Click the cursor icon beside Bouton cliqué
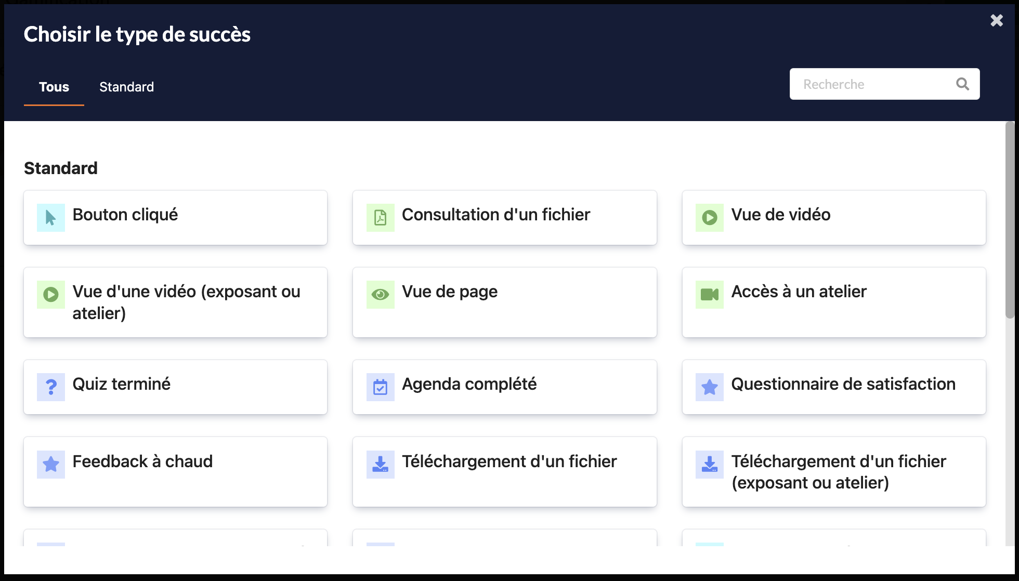This screenshot has height=581, width=1019. (x=51, y=218)
